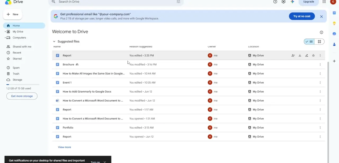Open Google Calendar side panel icon
The image size is (339, 163).
pyautogui.click(x=334, y=13)
